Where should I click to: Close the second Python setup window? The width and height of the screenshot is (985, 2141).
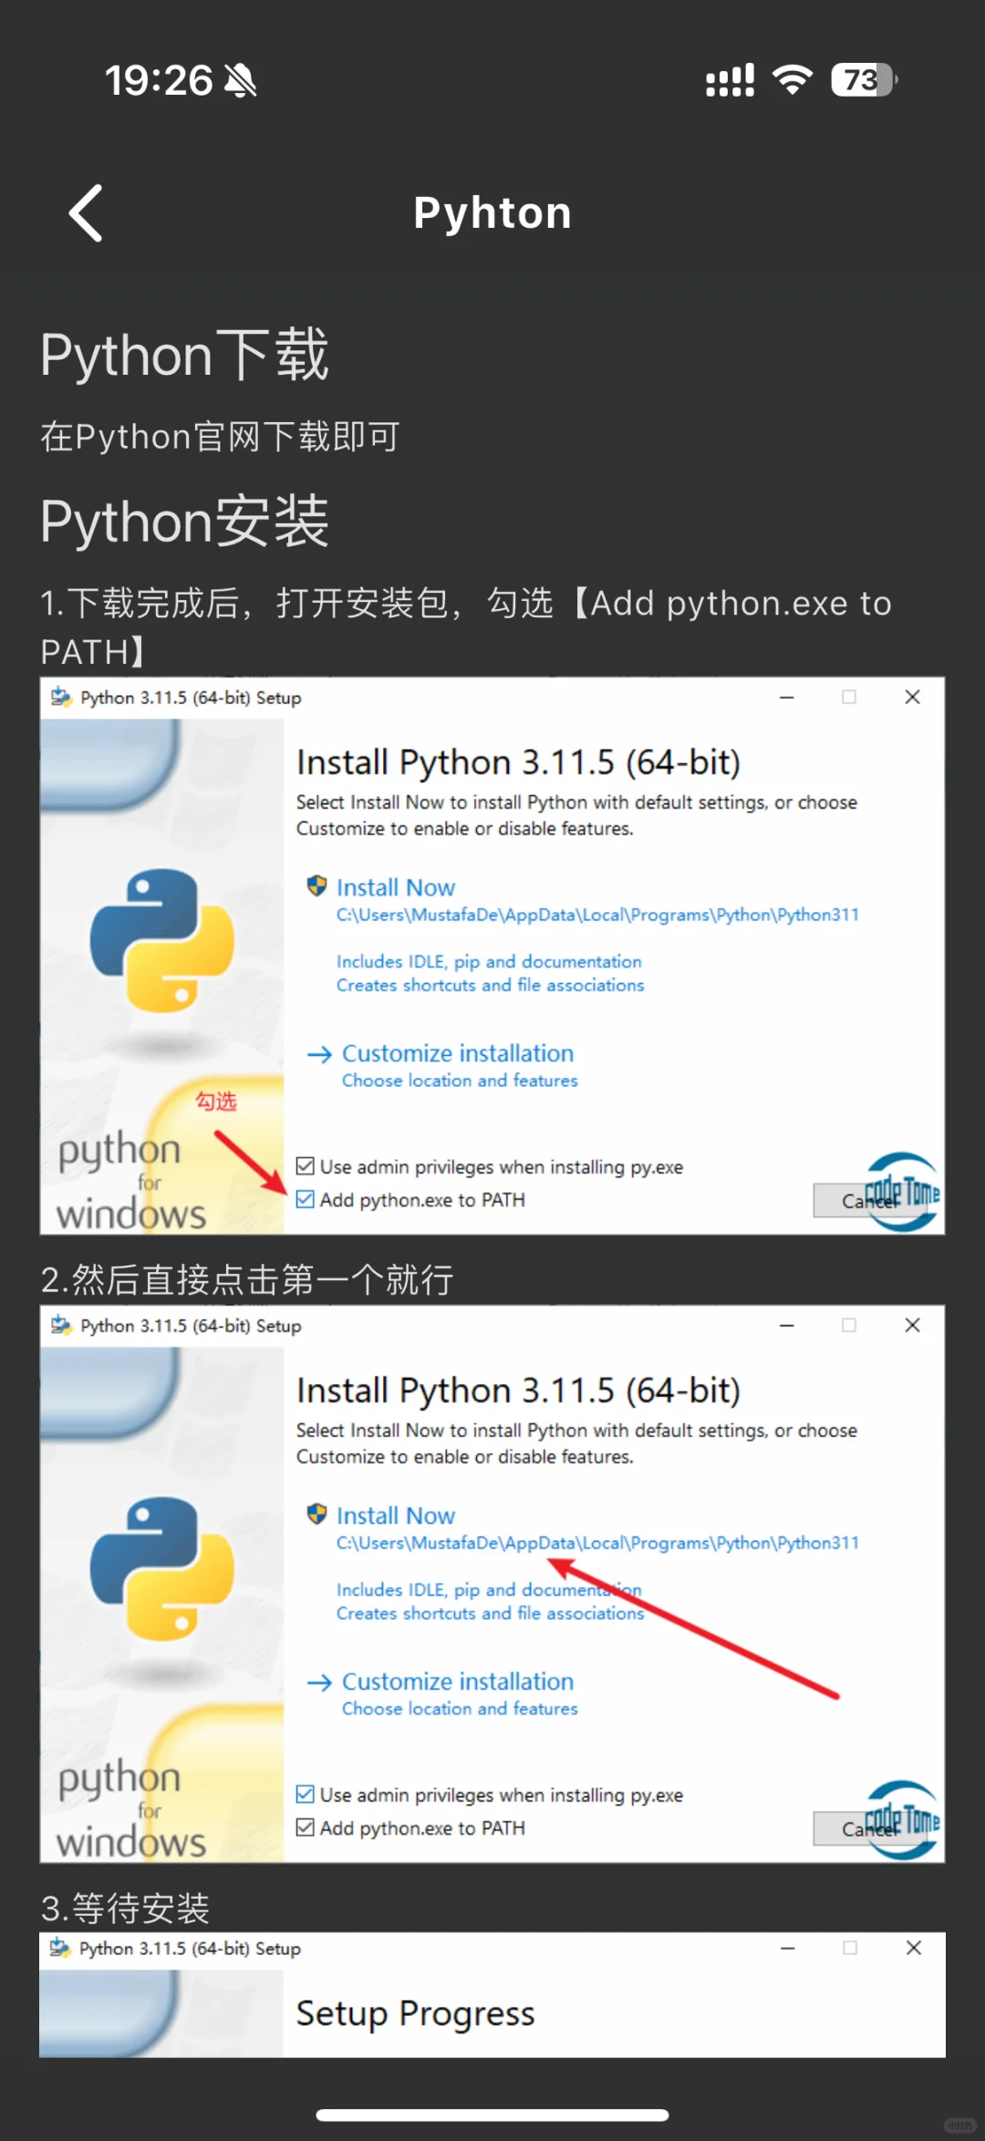pyautogui.click(x=912, y=1325)
